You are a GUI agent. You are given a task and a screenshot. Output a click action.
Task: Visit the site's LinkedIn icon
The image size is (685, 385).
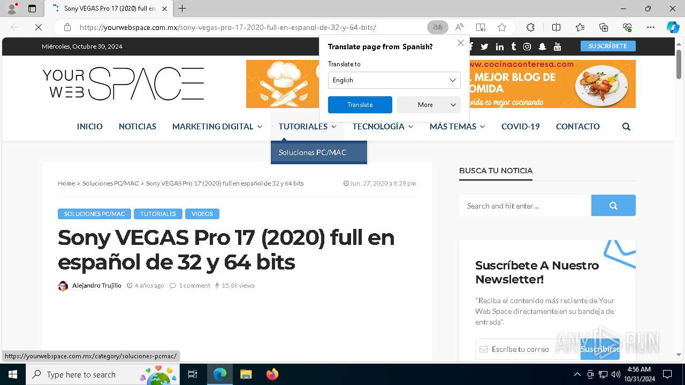point(499,47)
